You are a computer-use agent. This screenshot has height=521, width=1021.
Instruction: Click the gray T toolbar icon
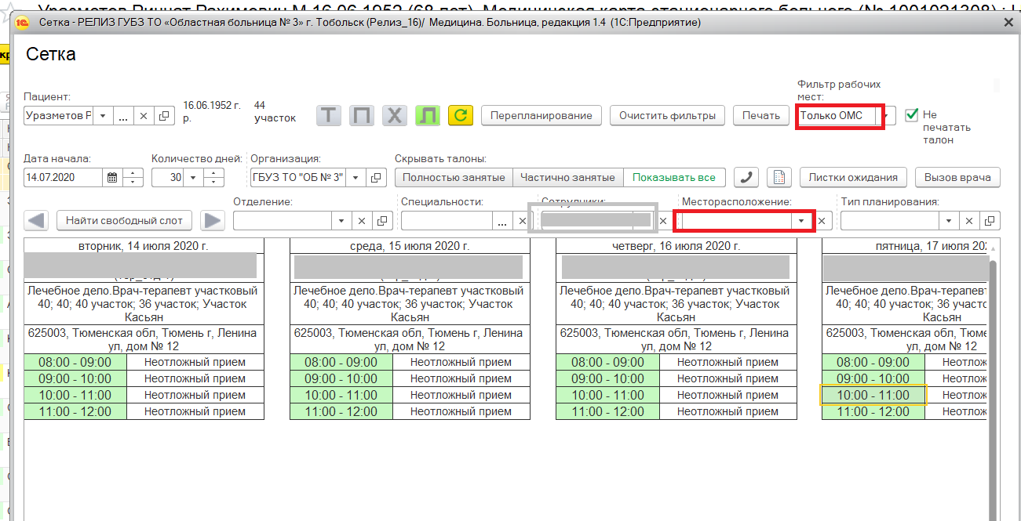click(329, 116)
